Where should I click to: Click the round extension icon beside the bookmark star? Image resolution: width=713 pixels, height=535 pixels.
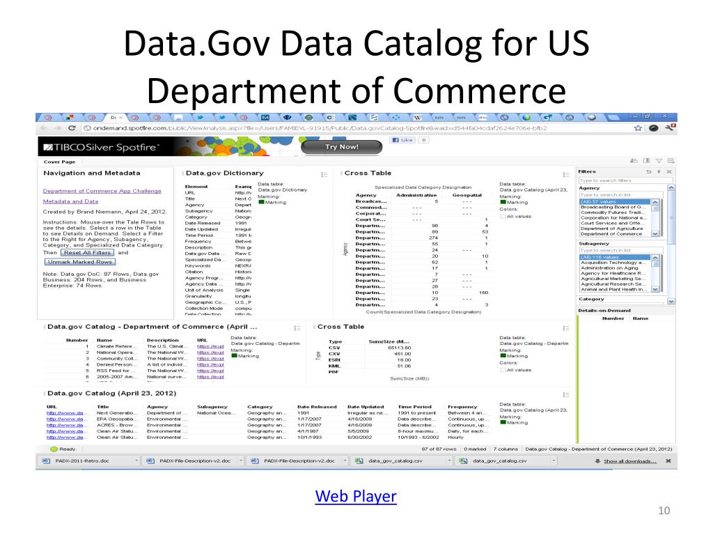[x=654, y=128]
